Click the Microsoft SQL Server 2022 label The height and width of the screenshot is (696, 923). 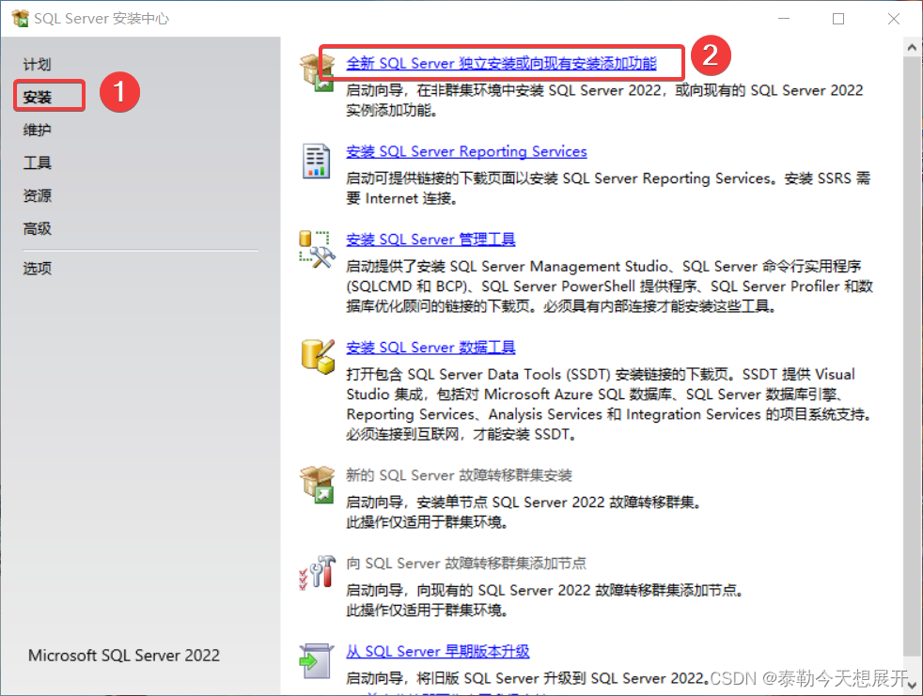click(124, 656)
